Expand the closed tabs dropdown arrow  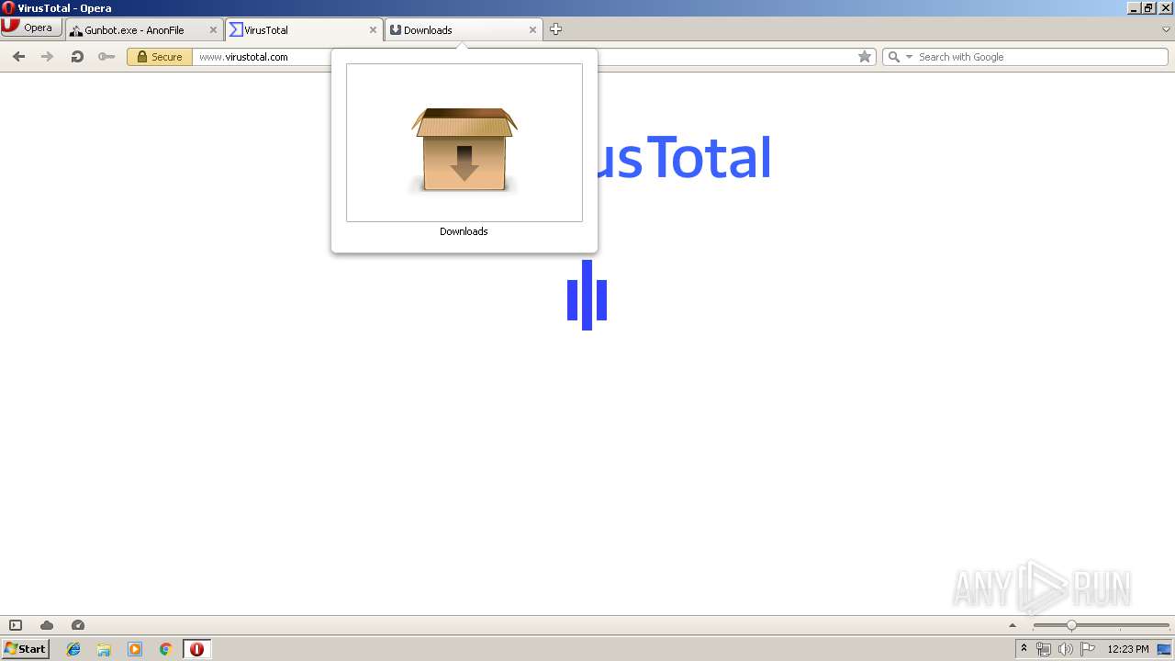coord(1166,29)
